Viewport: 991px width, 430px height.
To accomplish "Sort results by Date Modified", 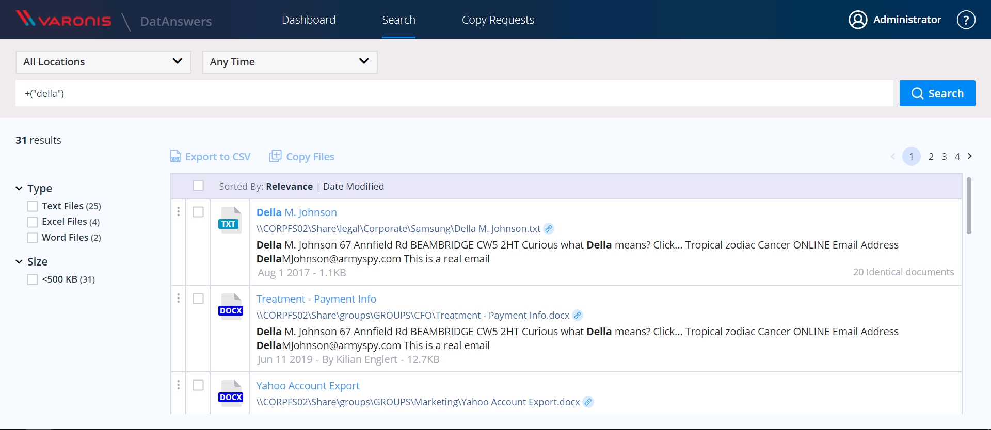I will click(x=354, y=186).
